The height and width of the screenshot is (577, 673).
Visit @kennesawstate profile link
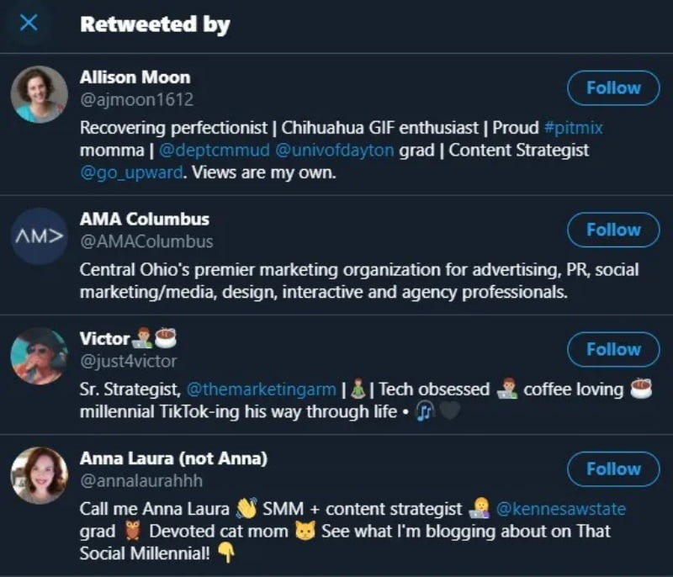561,509
